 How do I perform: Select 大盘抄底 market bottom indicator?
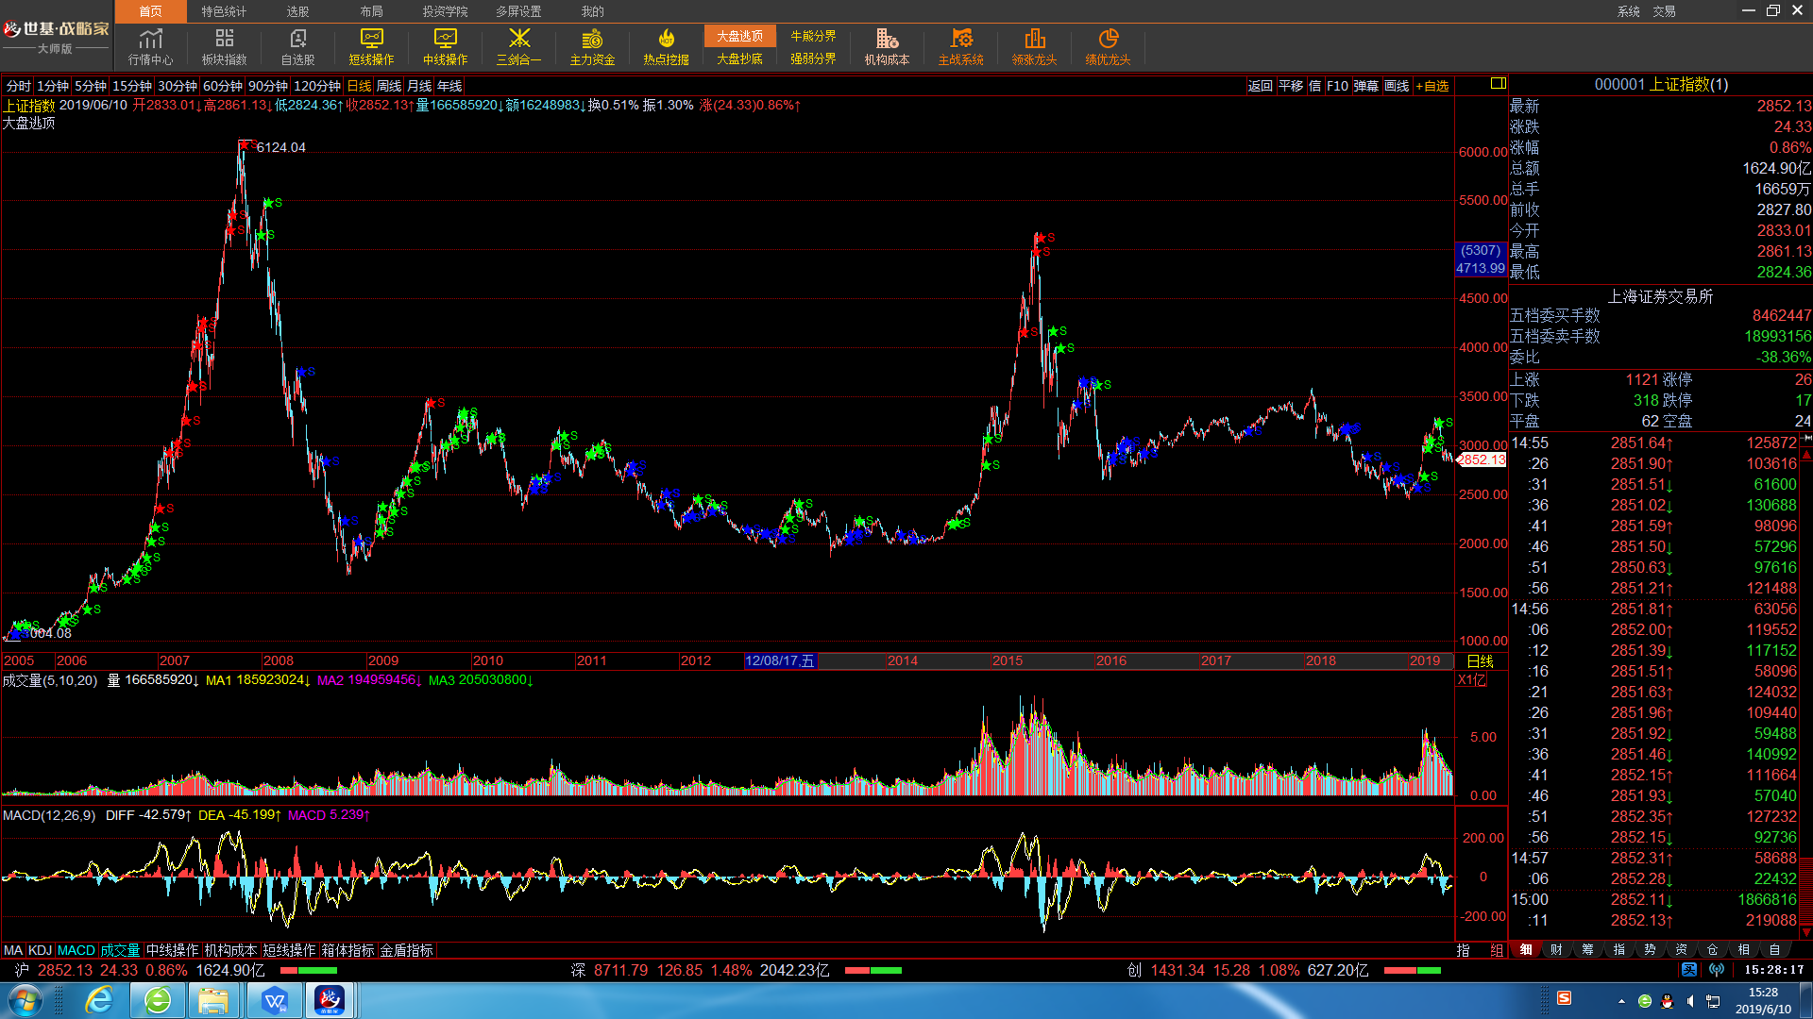[739, 58]
